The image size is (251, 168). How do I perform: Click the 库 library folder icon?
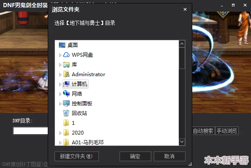click(66, 65)
